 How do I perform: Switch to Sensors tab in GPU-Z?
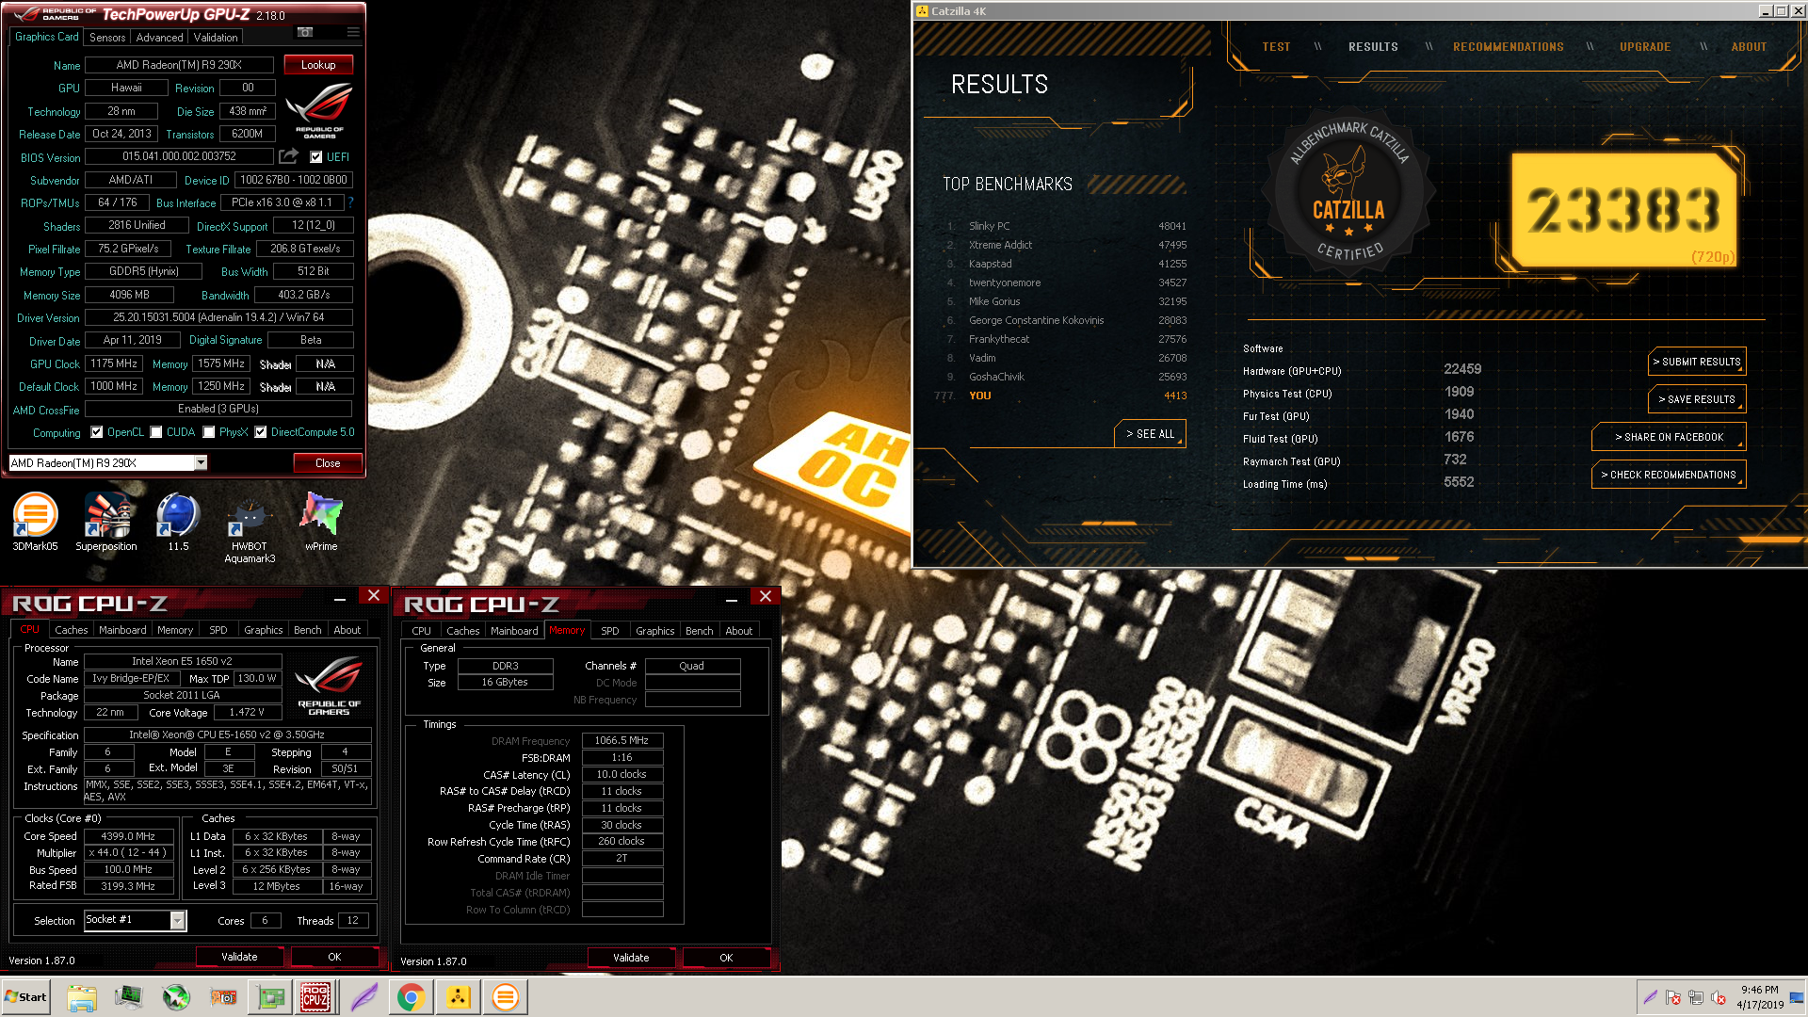[x=107, y=38]
